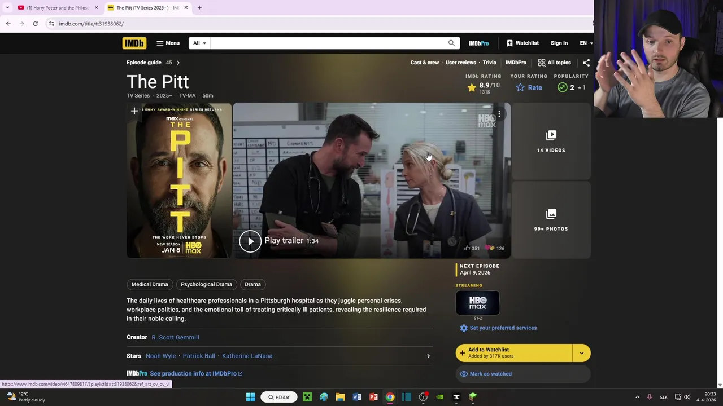Click the site info icon in address bar
723x406 pixels.
51,24
